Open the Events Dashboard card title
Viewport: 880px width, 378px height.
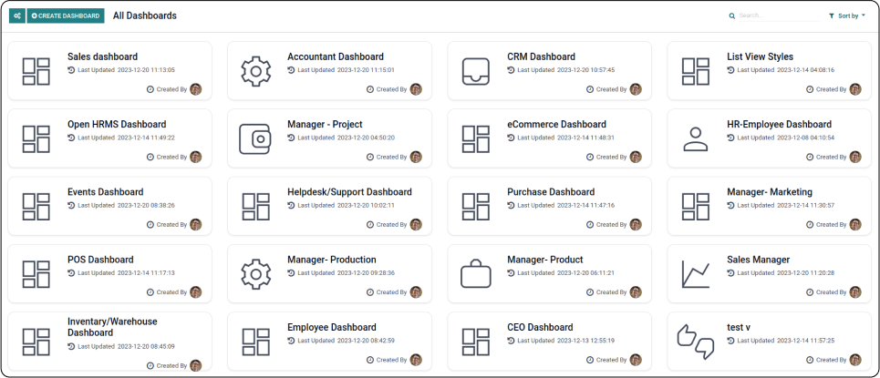105,192
